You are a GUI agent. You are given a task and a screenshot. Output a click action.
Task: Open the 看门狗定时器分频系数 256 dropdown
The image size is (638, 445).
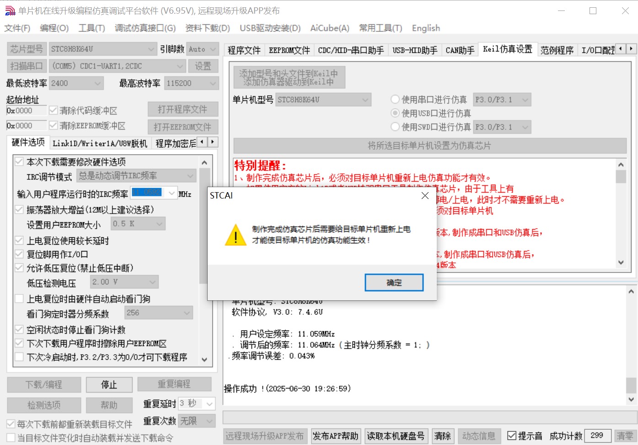[x=159, y=313]
